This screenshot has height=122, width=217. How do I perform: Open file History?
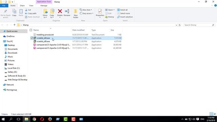[110, 17]
